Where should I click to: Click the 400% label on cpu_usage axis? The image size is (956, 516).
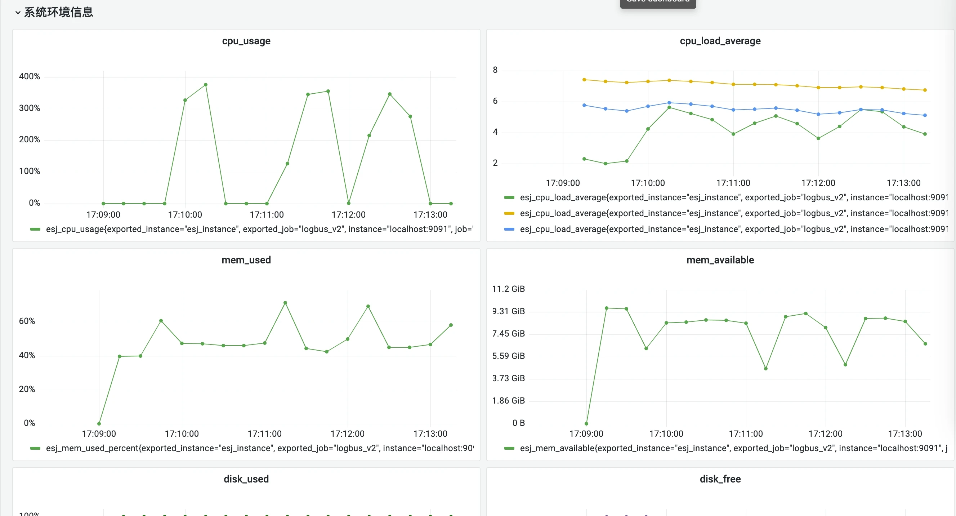[x=29, y=76]
